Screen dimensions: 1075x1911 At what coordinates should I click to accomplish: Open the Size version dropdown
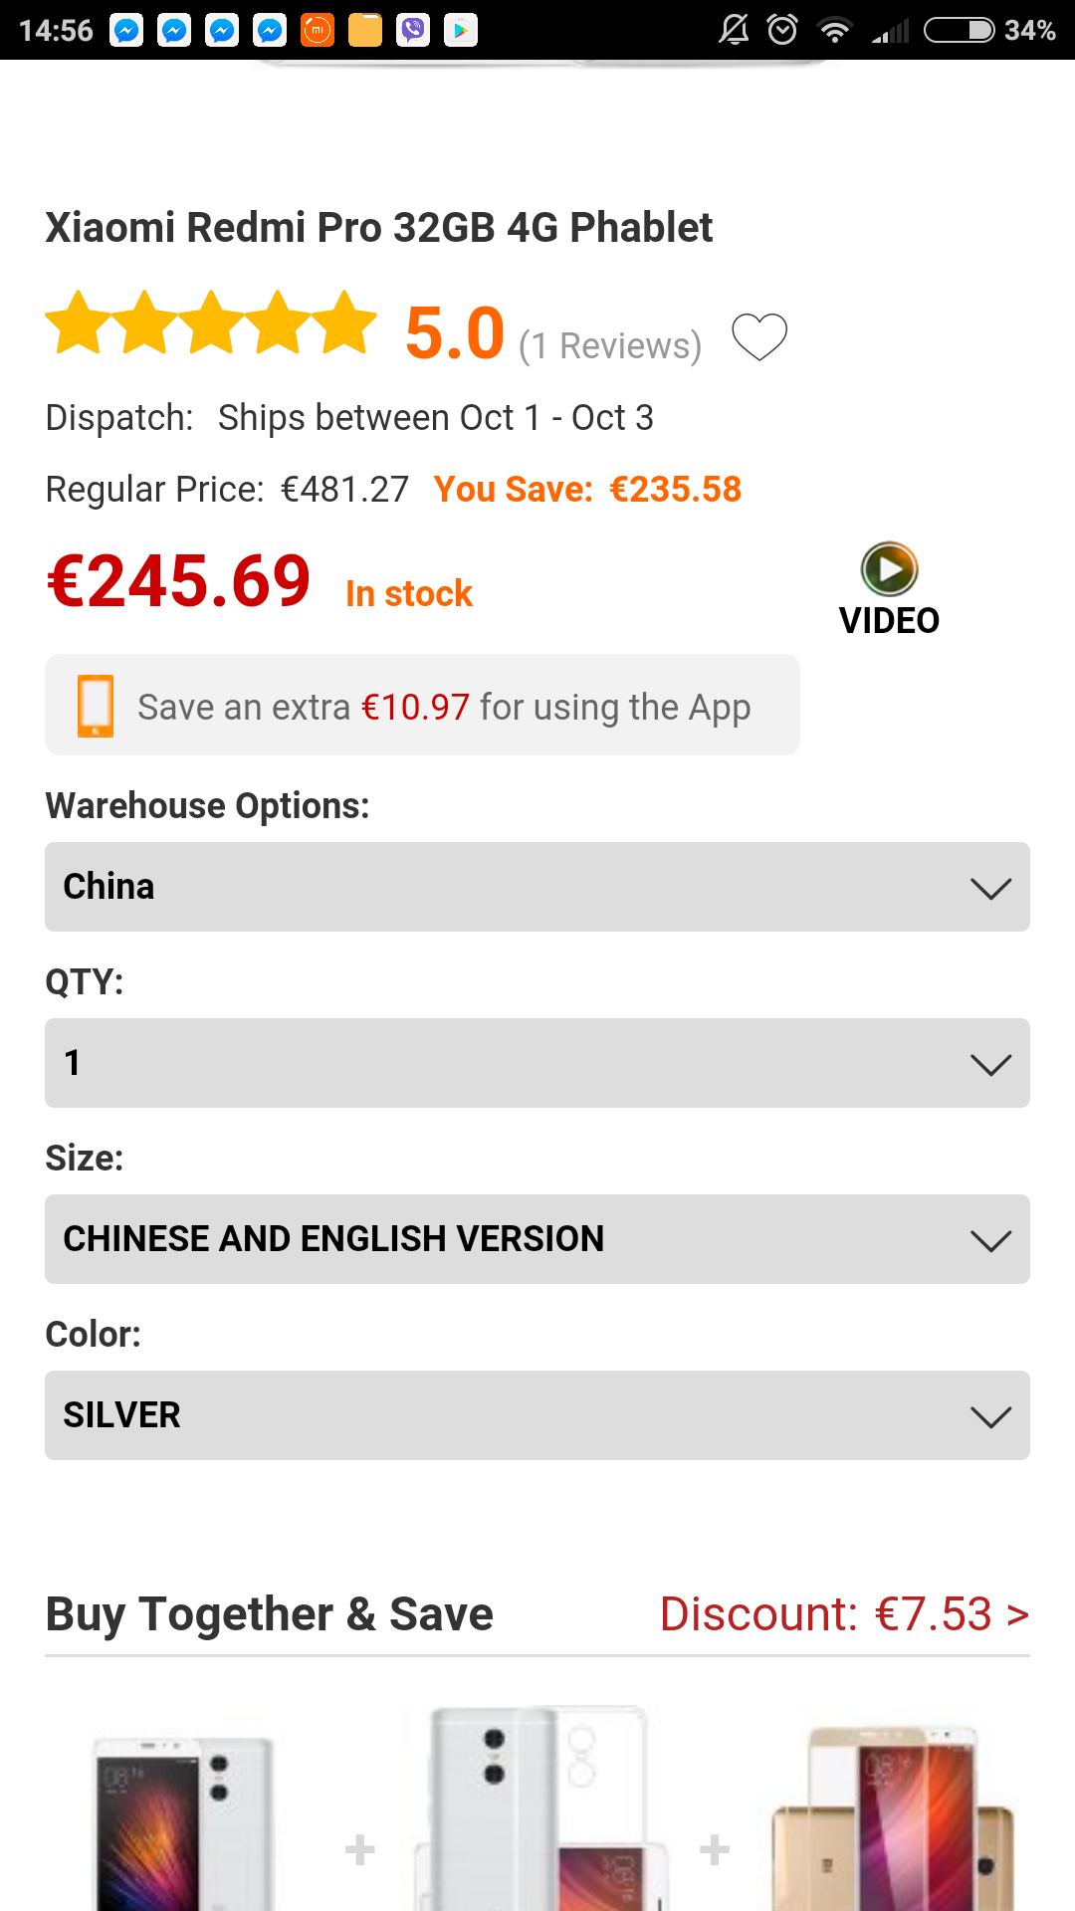(537, 1239)
